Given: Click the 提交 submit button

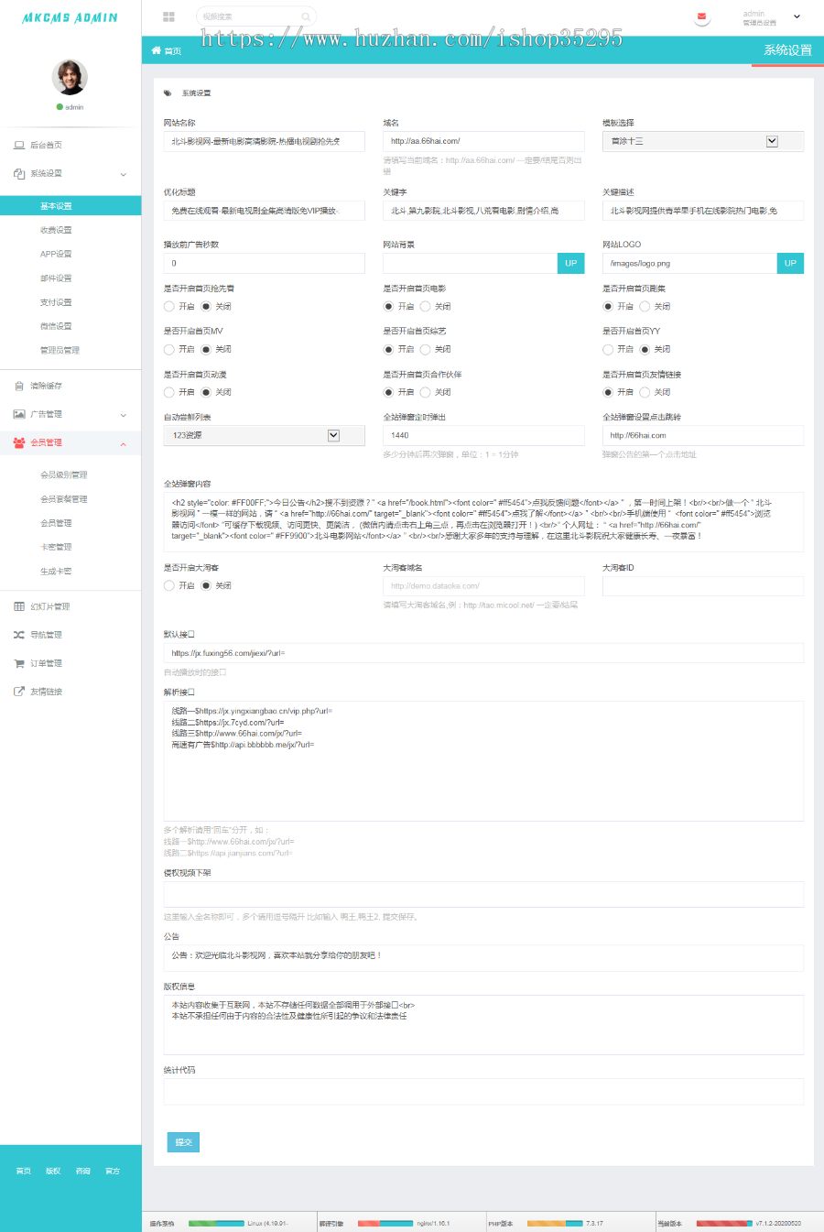Looking at the screenshot, I should coord(183,1142).
